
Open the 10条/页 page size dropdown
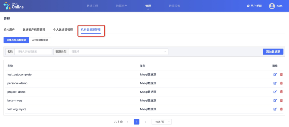[x=161, y=122]
